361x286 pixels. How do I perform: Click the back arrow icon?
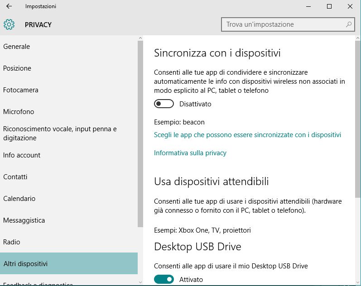(x=9, y=6)
